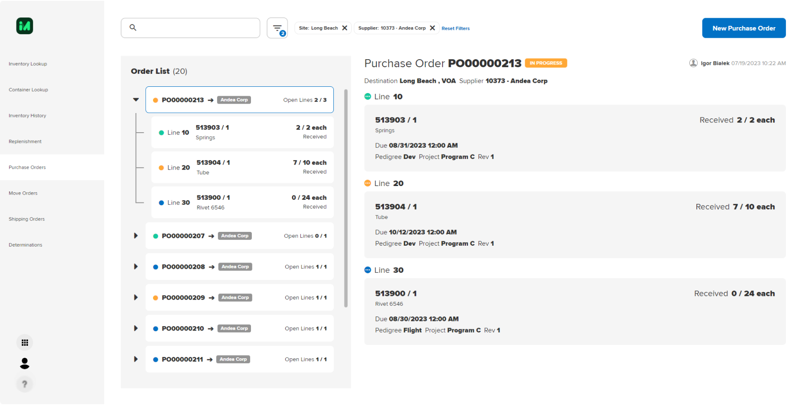Viewport: 801px width, 405px height.
Task: Click the Line 30 blue status icon
Action: pos(368,270)
